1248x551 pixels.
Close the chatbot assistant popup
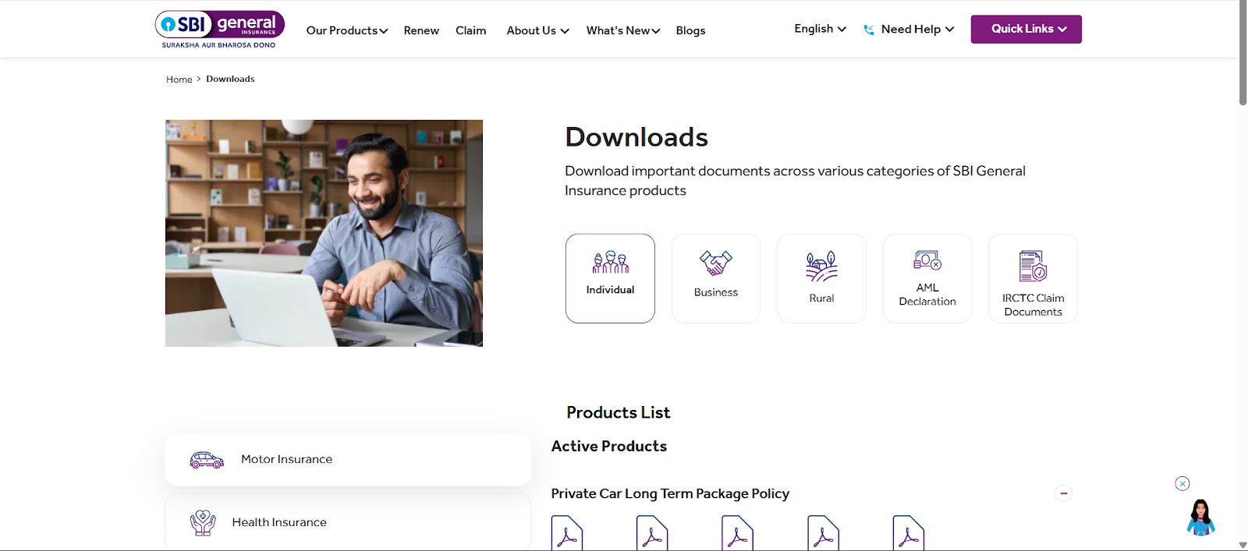pos(1182,484)
